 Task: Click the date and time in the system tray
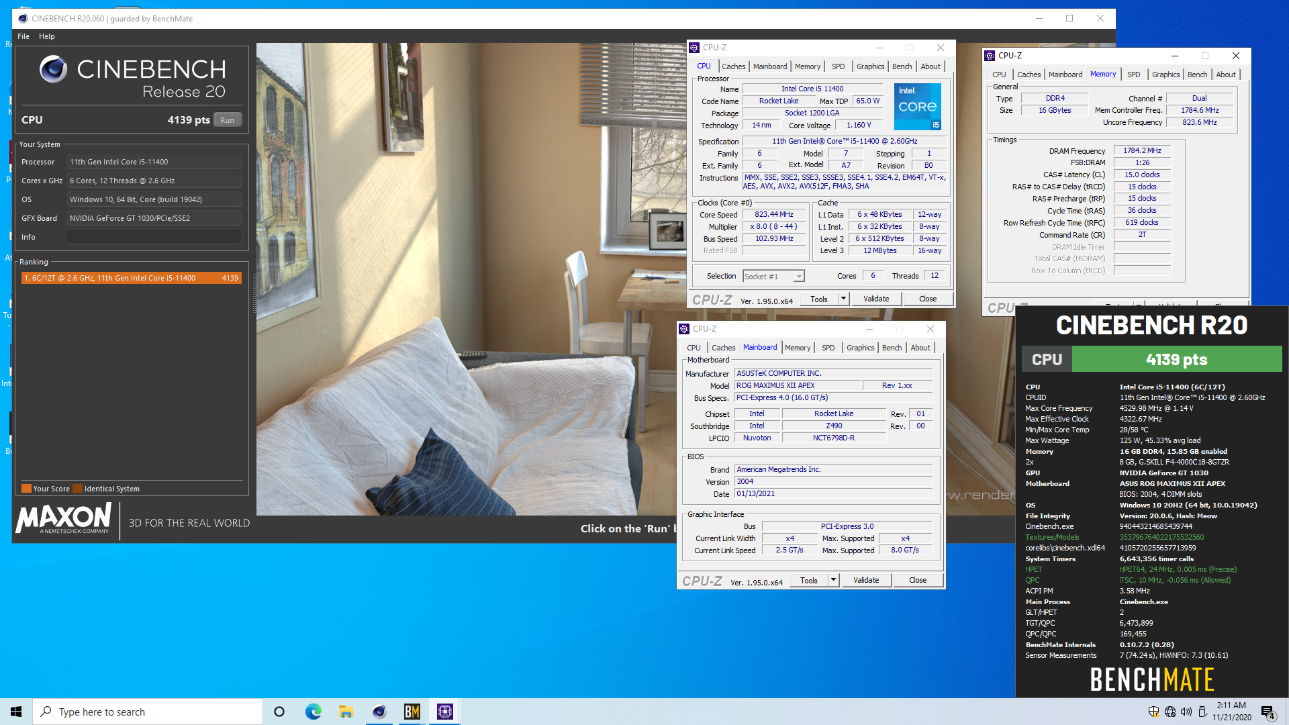pos(1231,712)
